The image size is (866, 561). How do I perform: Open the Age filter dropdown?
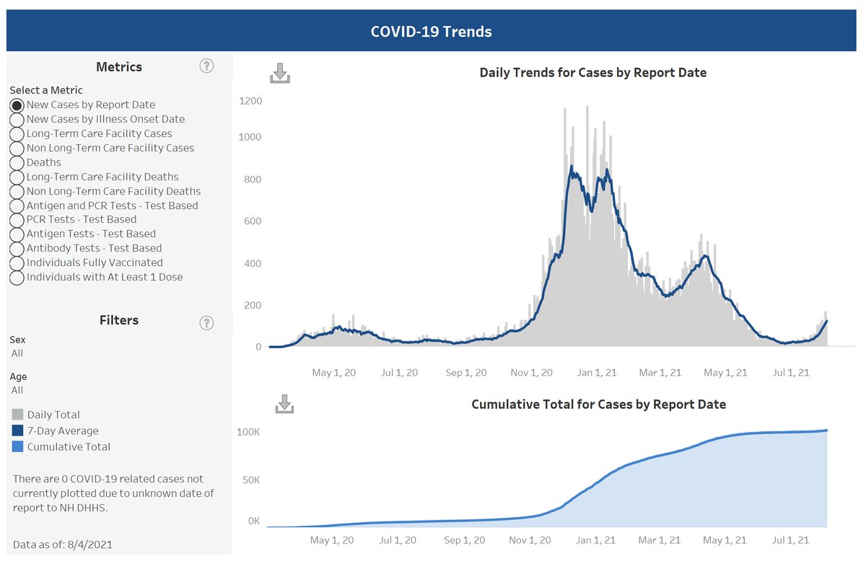(x=17, y=390)
